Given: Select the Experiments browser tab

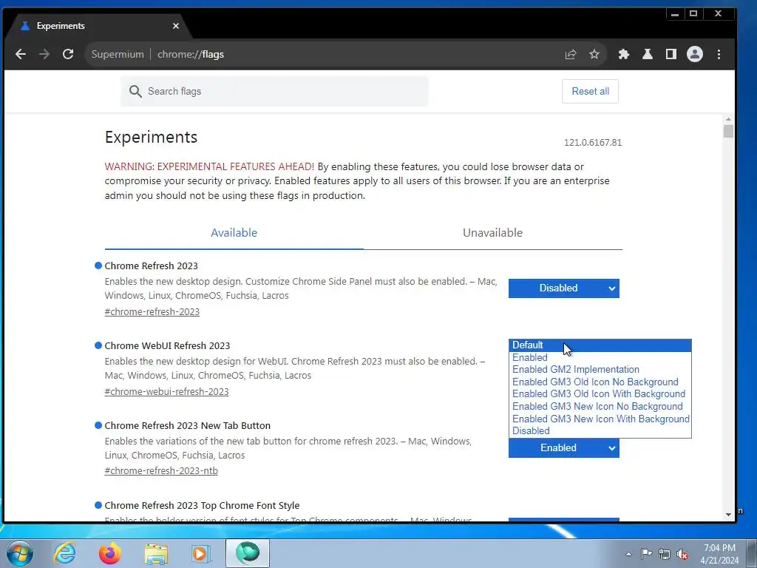Looking at the screenshot, I should (97, 26).
